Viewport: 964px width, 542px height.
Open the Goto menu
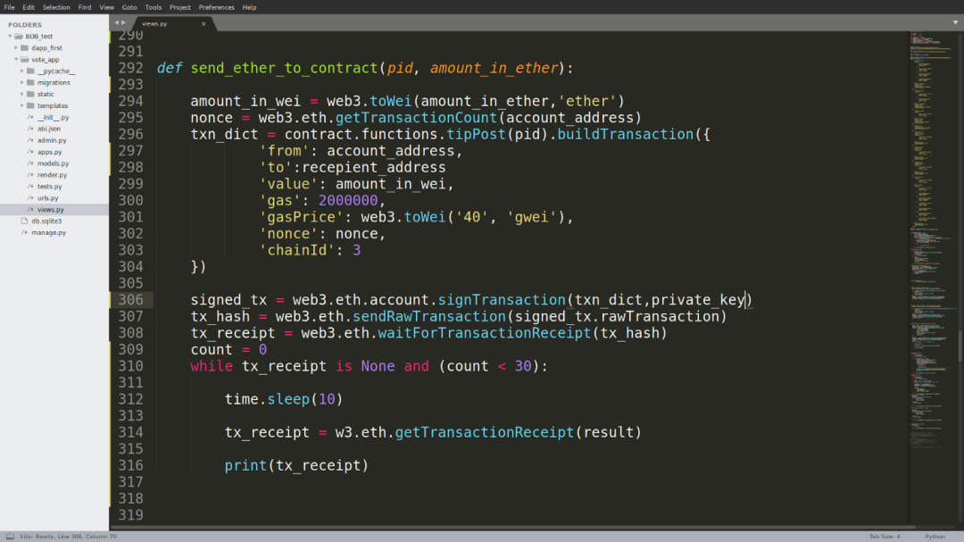[129, 7]
